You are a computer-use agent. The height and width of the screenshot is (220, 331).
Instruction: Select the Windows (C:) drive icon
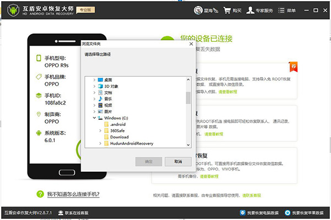(100, 118)
